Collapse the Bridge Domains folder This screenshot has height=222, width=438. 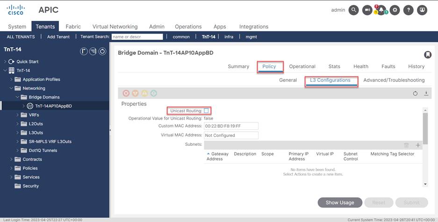pyautogui.click(x=17, y=97)
